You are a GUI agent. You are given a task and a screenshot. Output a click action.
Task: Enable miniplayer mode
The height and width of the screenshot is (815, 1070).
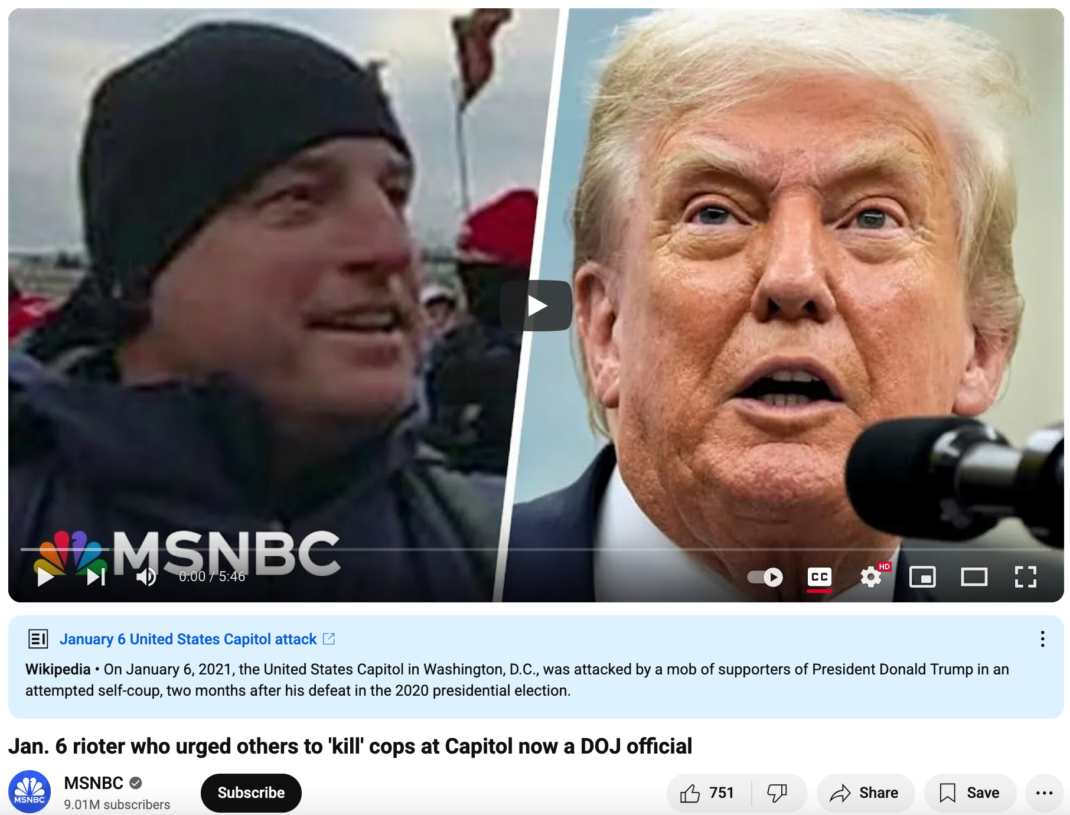922,576
